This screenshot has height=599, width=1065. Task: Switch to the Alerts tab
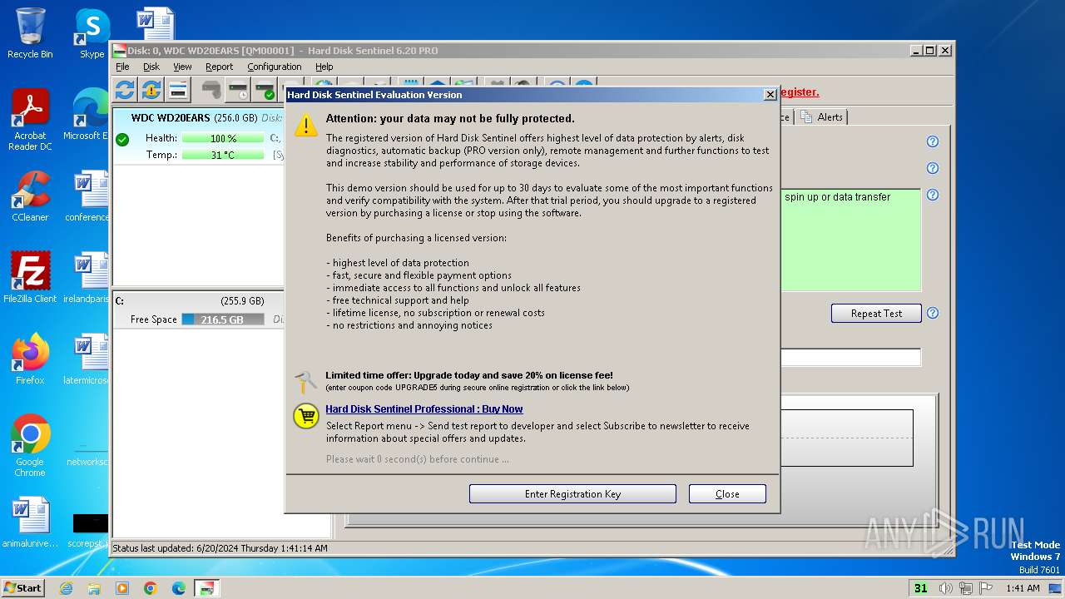click(822, 117)
